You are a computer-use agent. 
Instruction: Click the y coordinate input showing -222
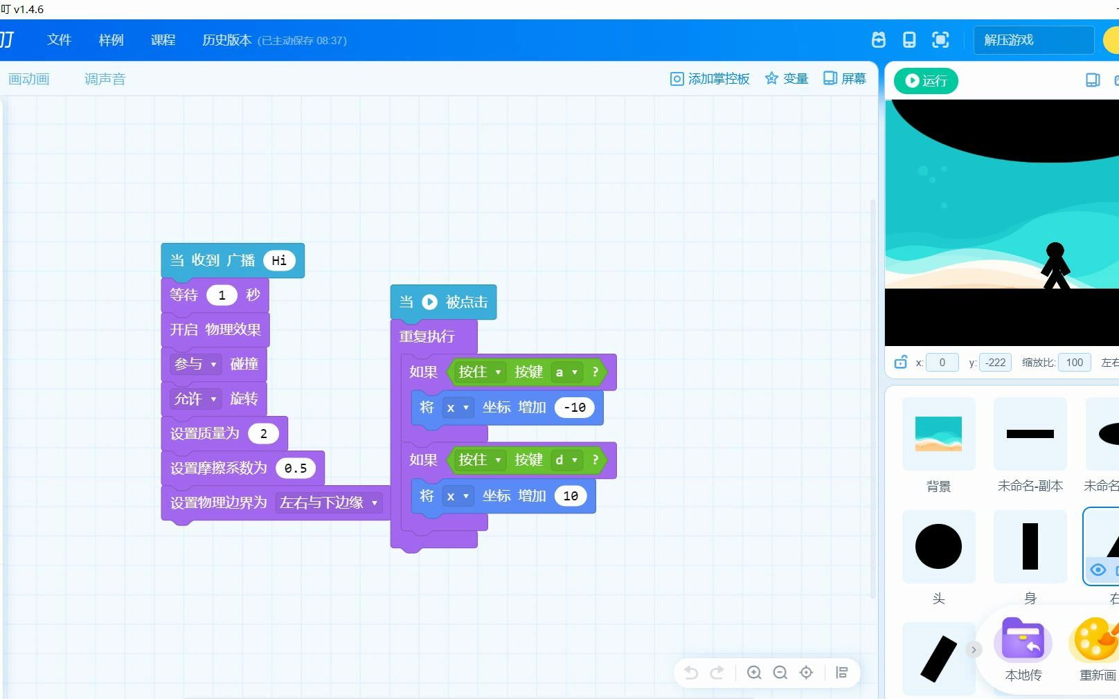click(x=994, y=362)
